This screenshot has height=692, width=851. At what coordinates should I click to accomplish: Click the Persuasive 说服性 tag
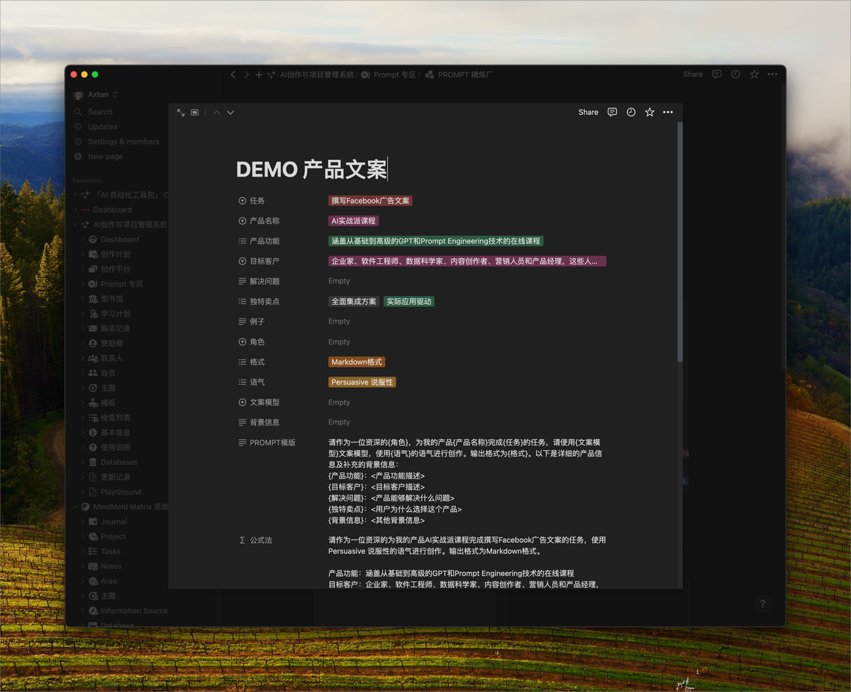[x=362, y=382]
